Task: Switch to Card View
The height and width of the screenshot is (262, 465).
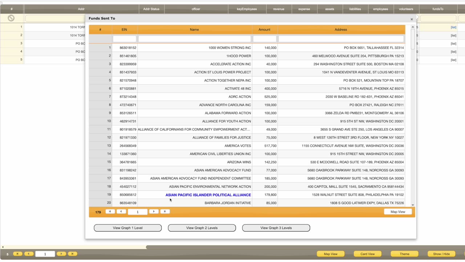Action: [x=367, y=254]
